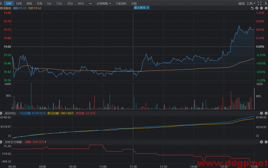Click the 11:30 time axis label
This screenshot has height=168, width=268.
(x=133, y=166)
